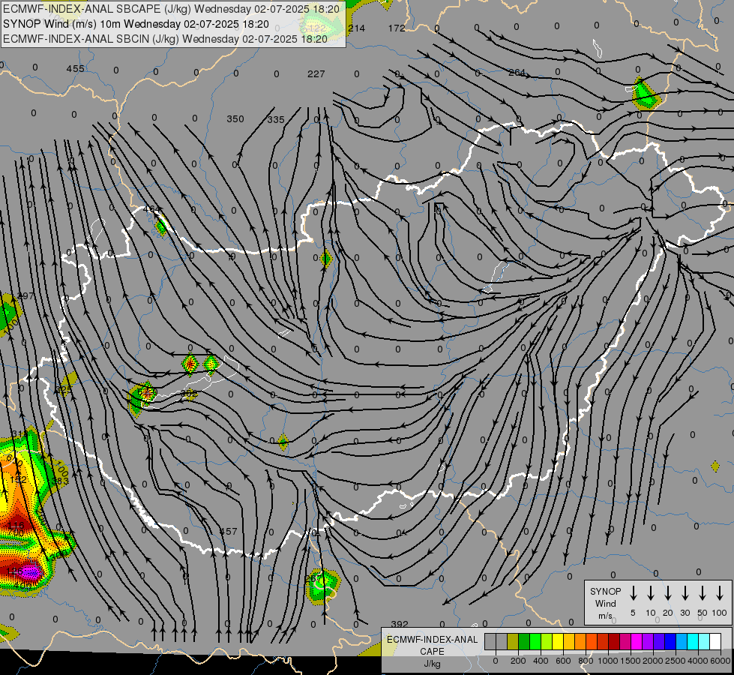The width and height of the screenshot is (734, 675).
Task: Click map value 264 in the north
Action: pos(517,73)
